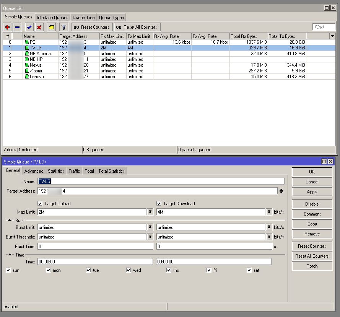Uncheck the wed day checkbox
Screen dimensions: 340x317
pyautogui.click(x=129, y=270)
